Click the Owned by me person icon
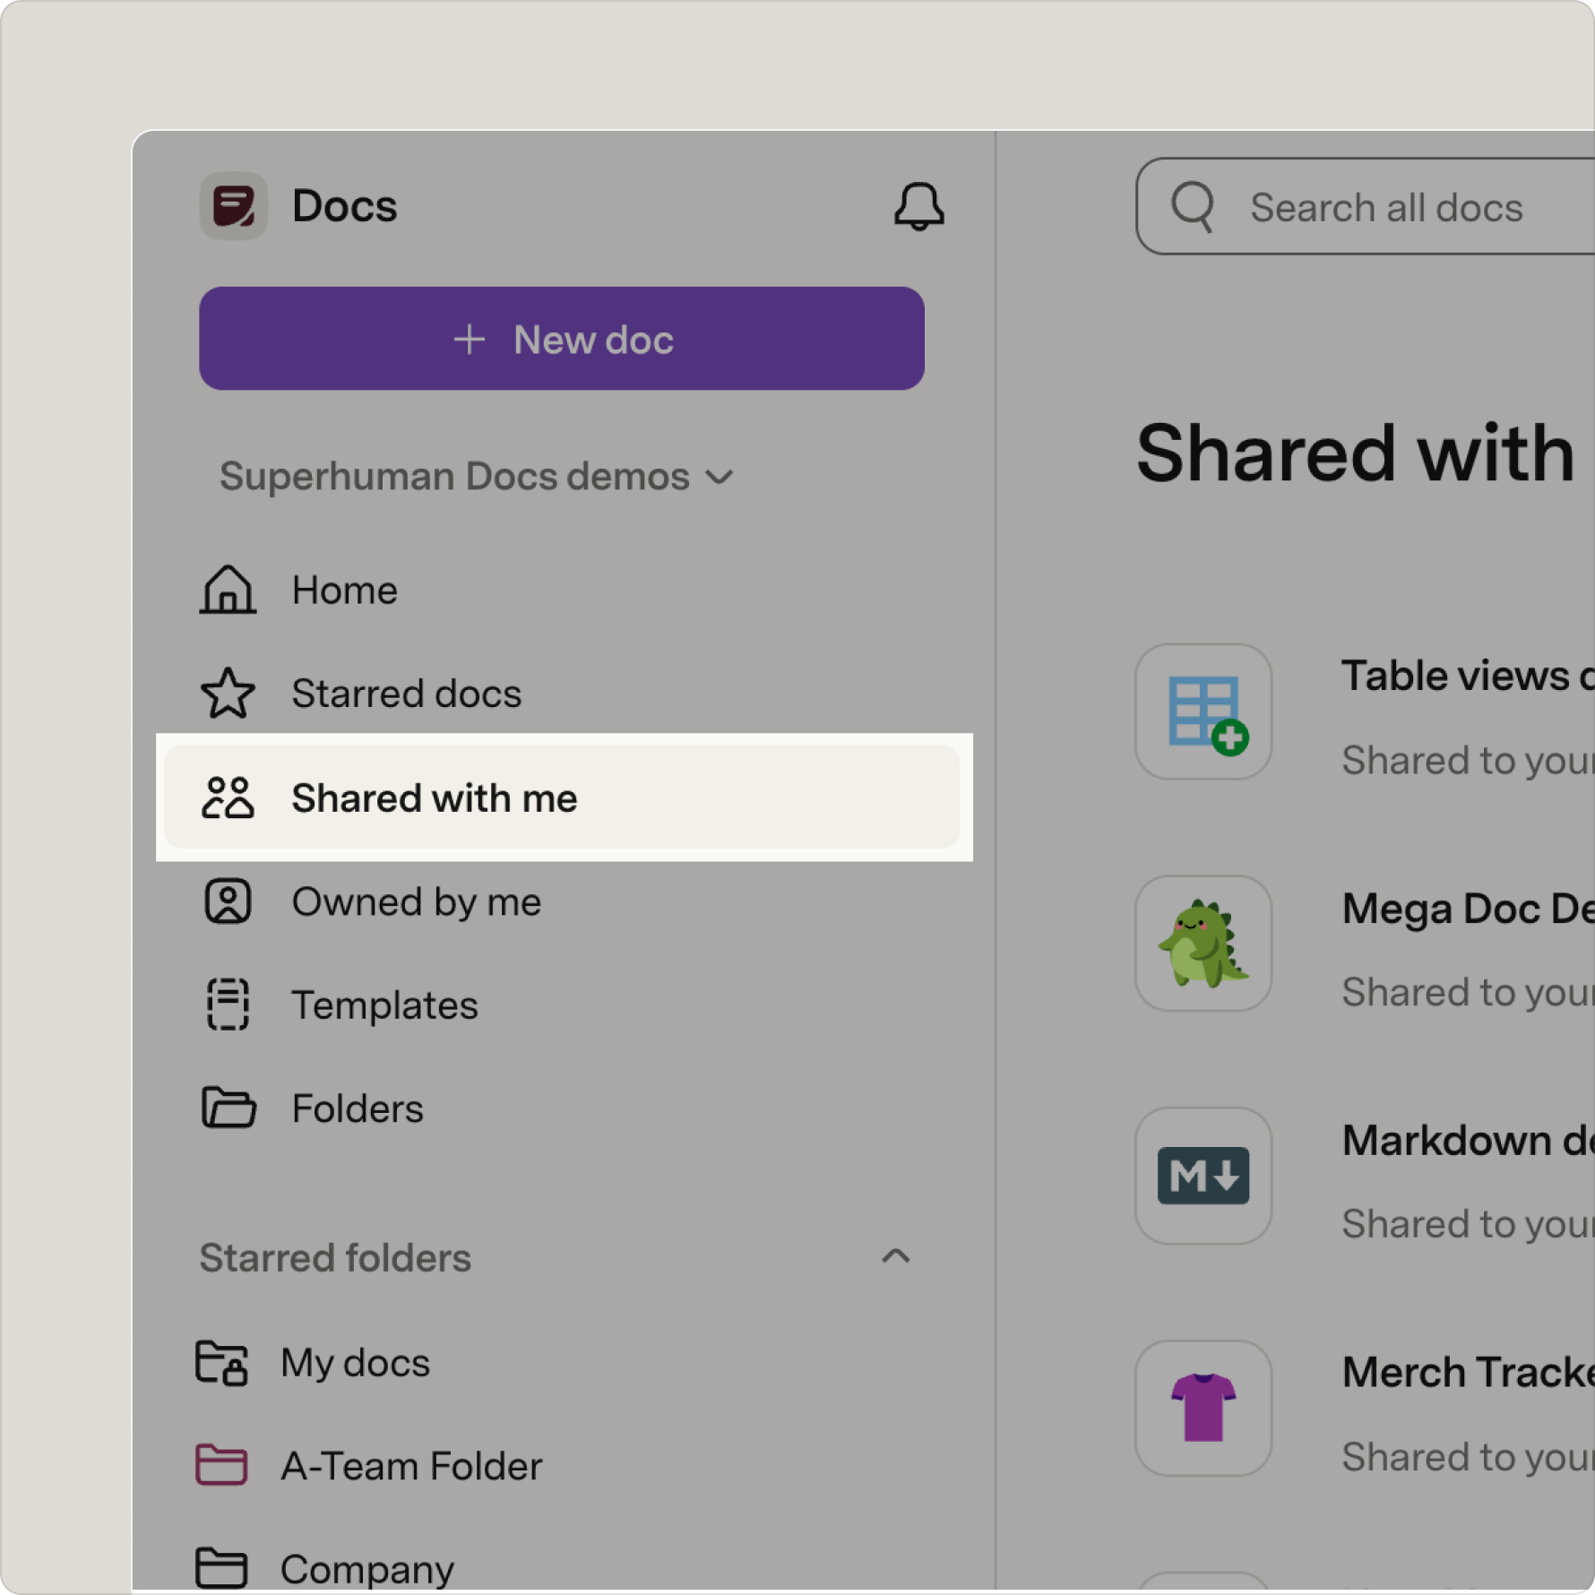Viewport: 1595px width, 1595px height. 228,901
